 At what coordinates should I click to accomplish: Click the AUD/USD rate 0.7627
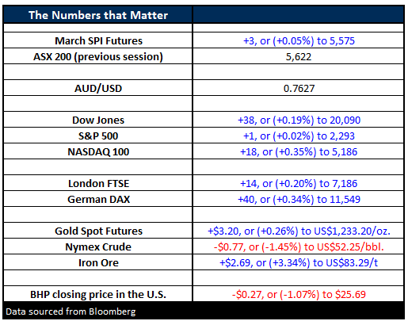pos(299,88)
